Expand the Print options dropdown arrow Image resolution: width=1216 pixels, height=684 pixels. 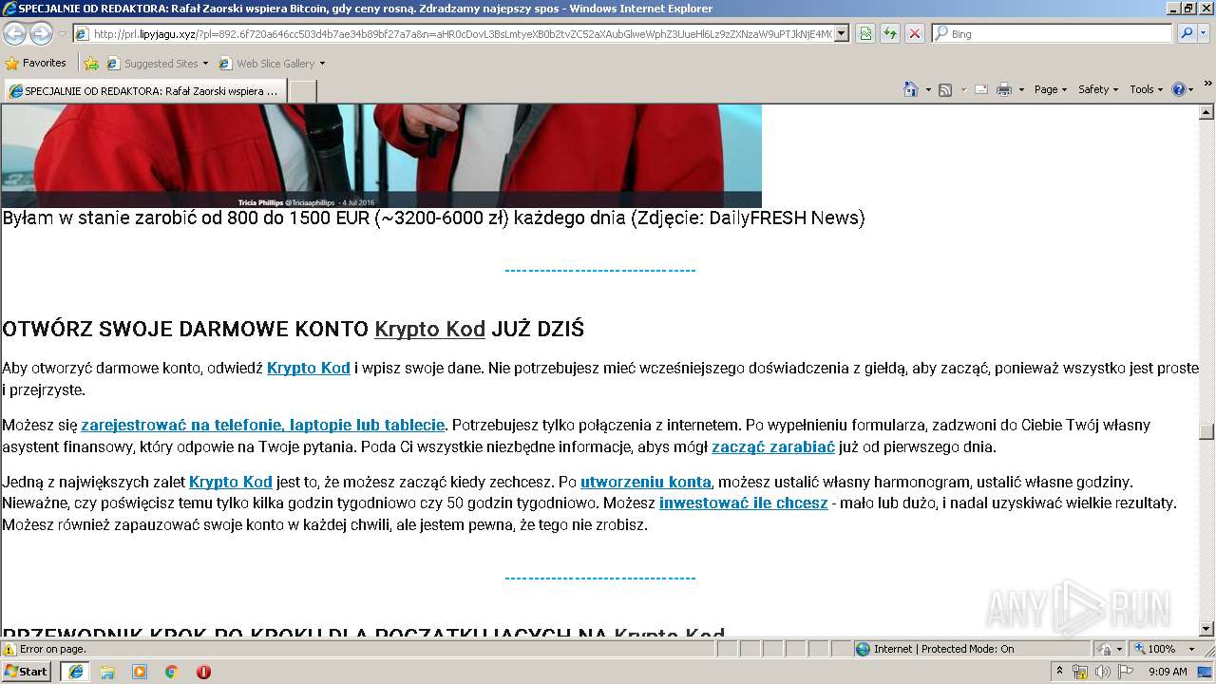click(x=1021, y=89)
